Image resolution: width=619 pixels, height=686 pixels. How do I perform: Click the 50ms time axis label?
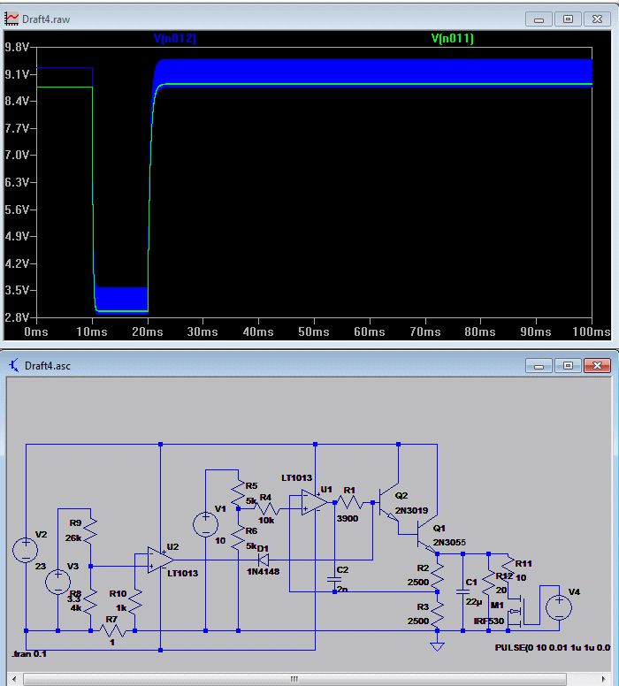click(x=314, y=332)
